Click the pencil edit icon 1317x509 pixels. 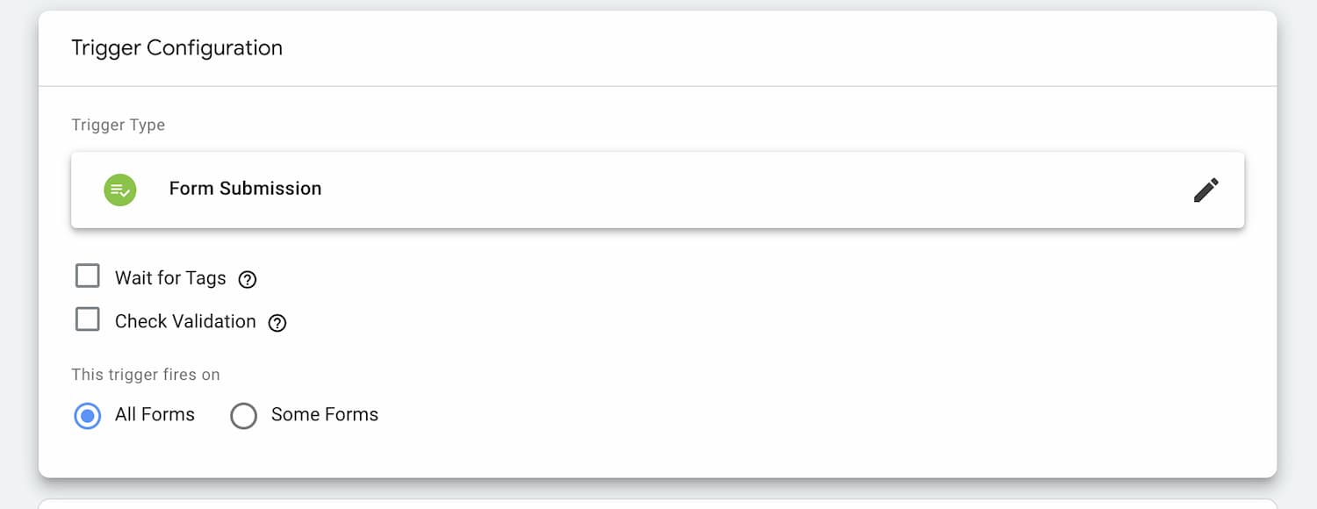(1205, 190)
